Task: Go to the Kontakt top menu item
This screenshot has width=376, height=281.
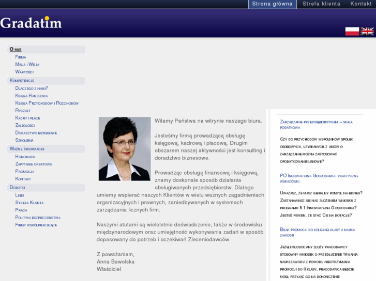Action: pyautogui.click(x=360, y=4)
